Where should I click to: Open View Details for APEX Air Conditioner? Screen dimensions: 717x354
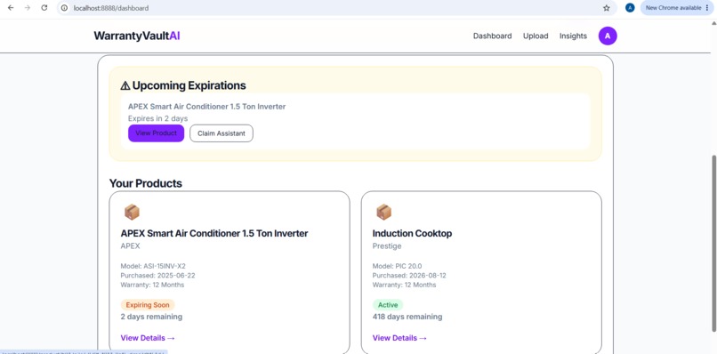point(148,338)
